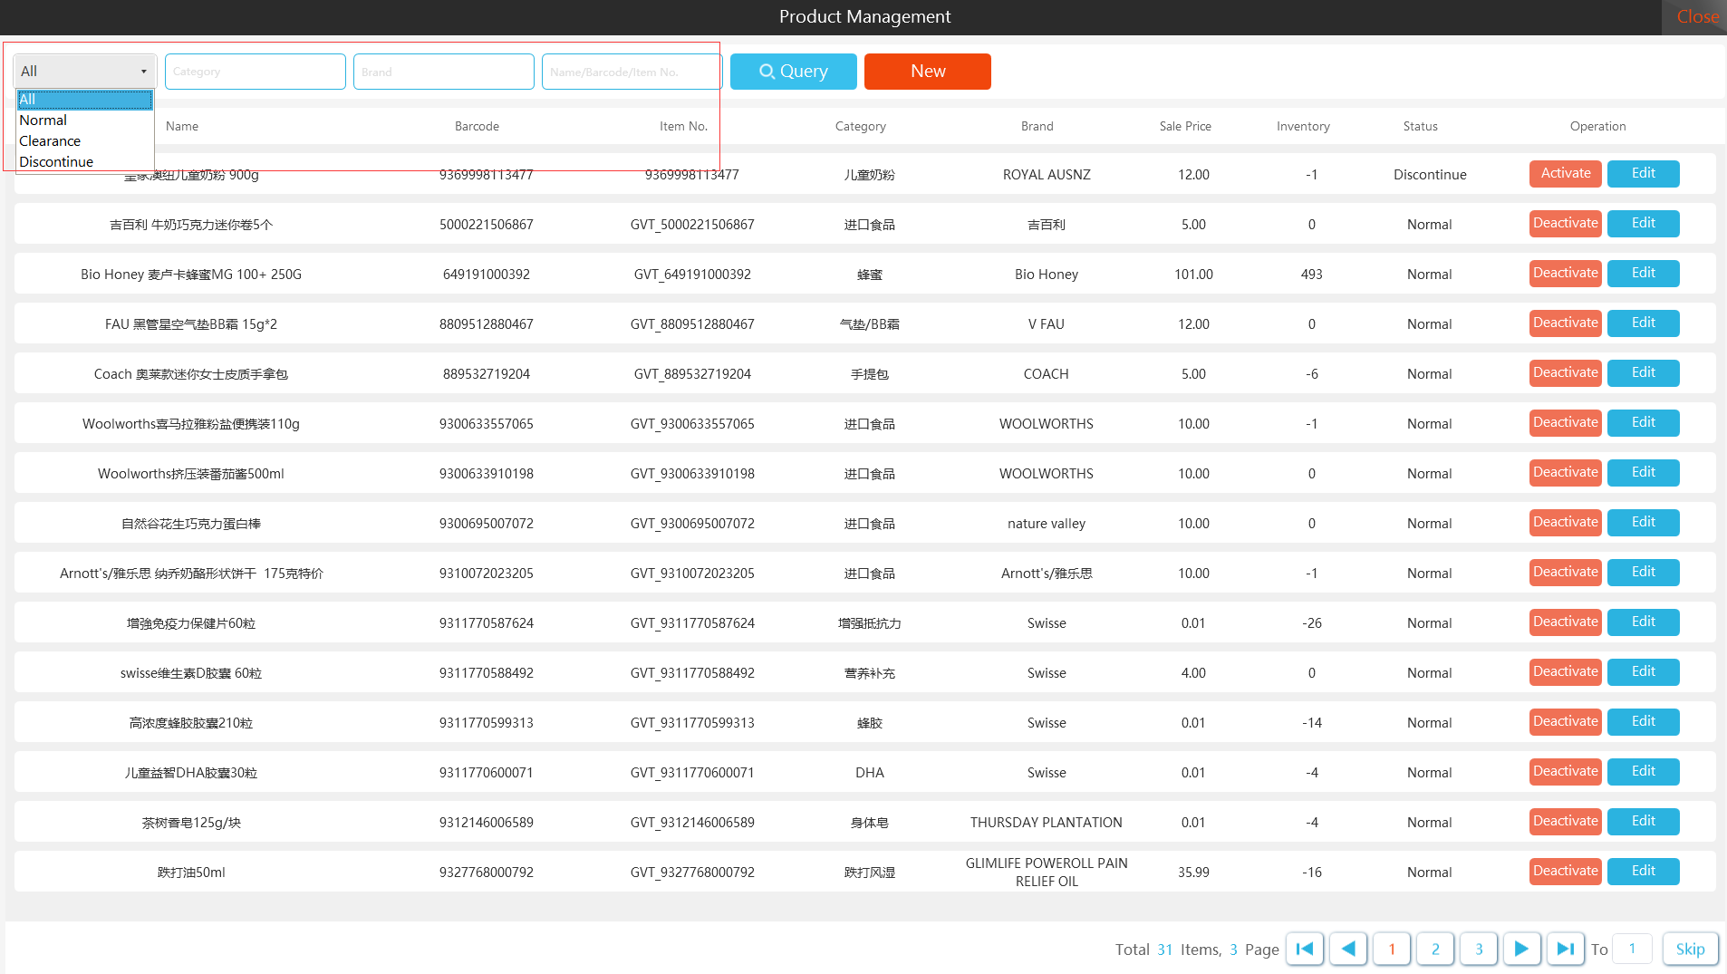Choose Clearance from status dropdown list
1727x974 pixels.
click(x=50, y=141)
